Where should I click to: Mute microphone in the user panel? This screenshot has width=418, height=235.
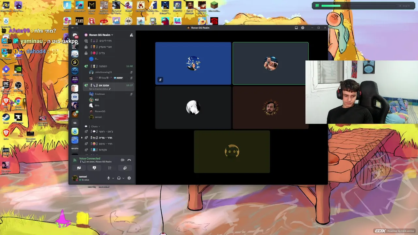coord(108,178)
